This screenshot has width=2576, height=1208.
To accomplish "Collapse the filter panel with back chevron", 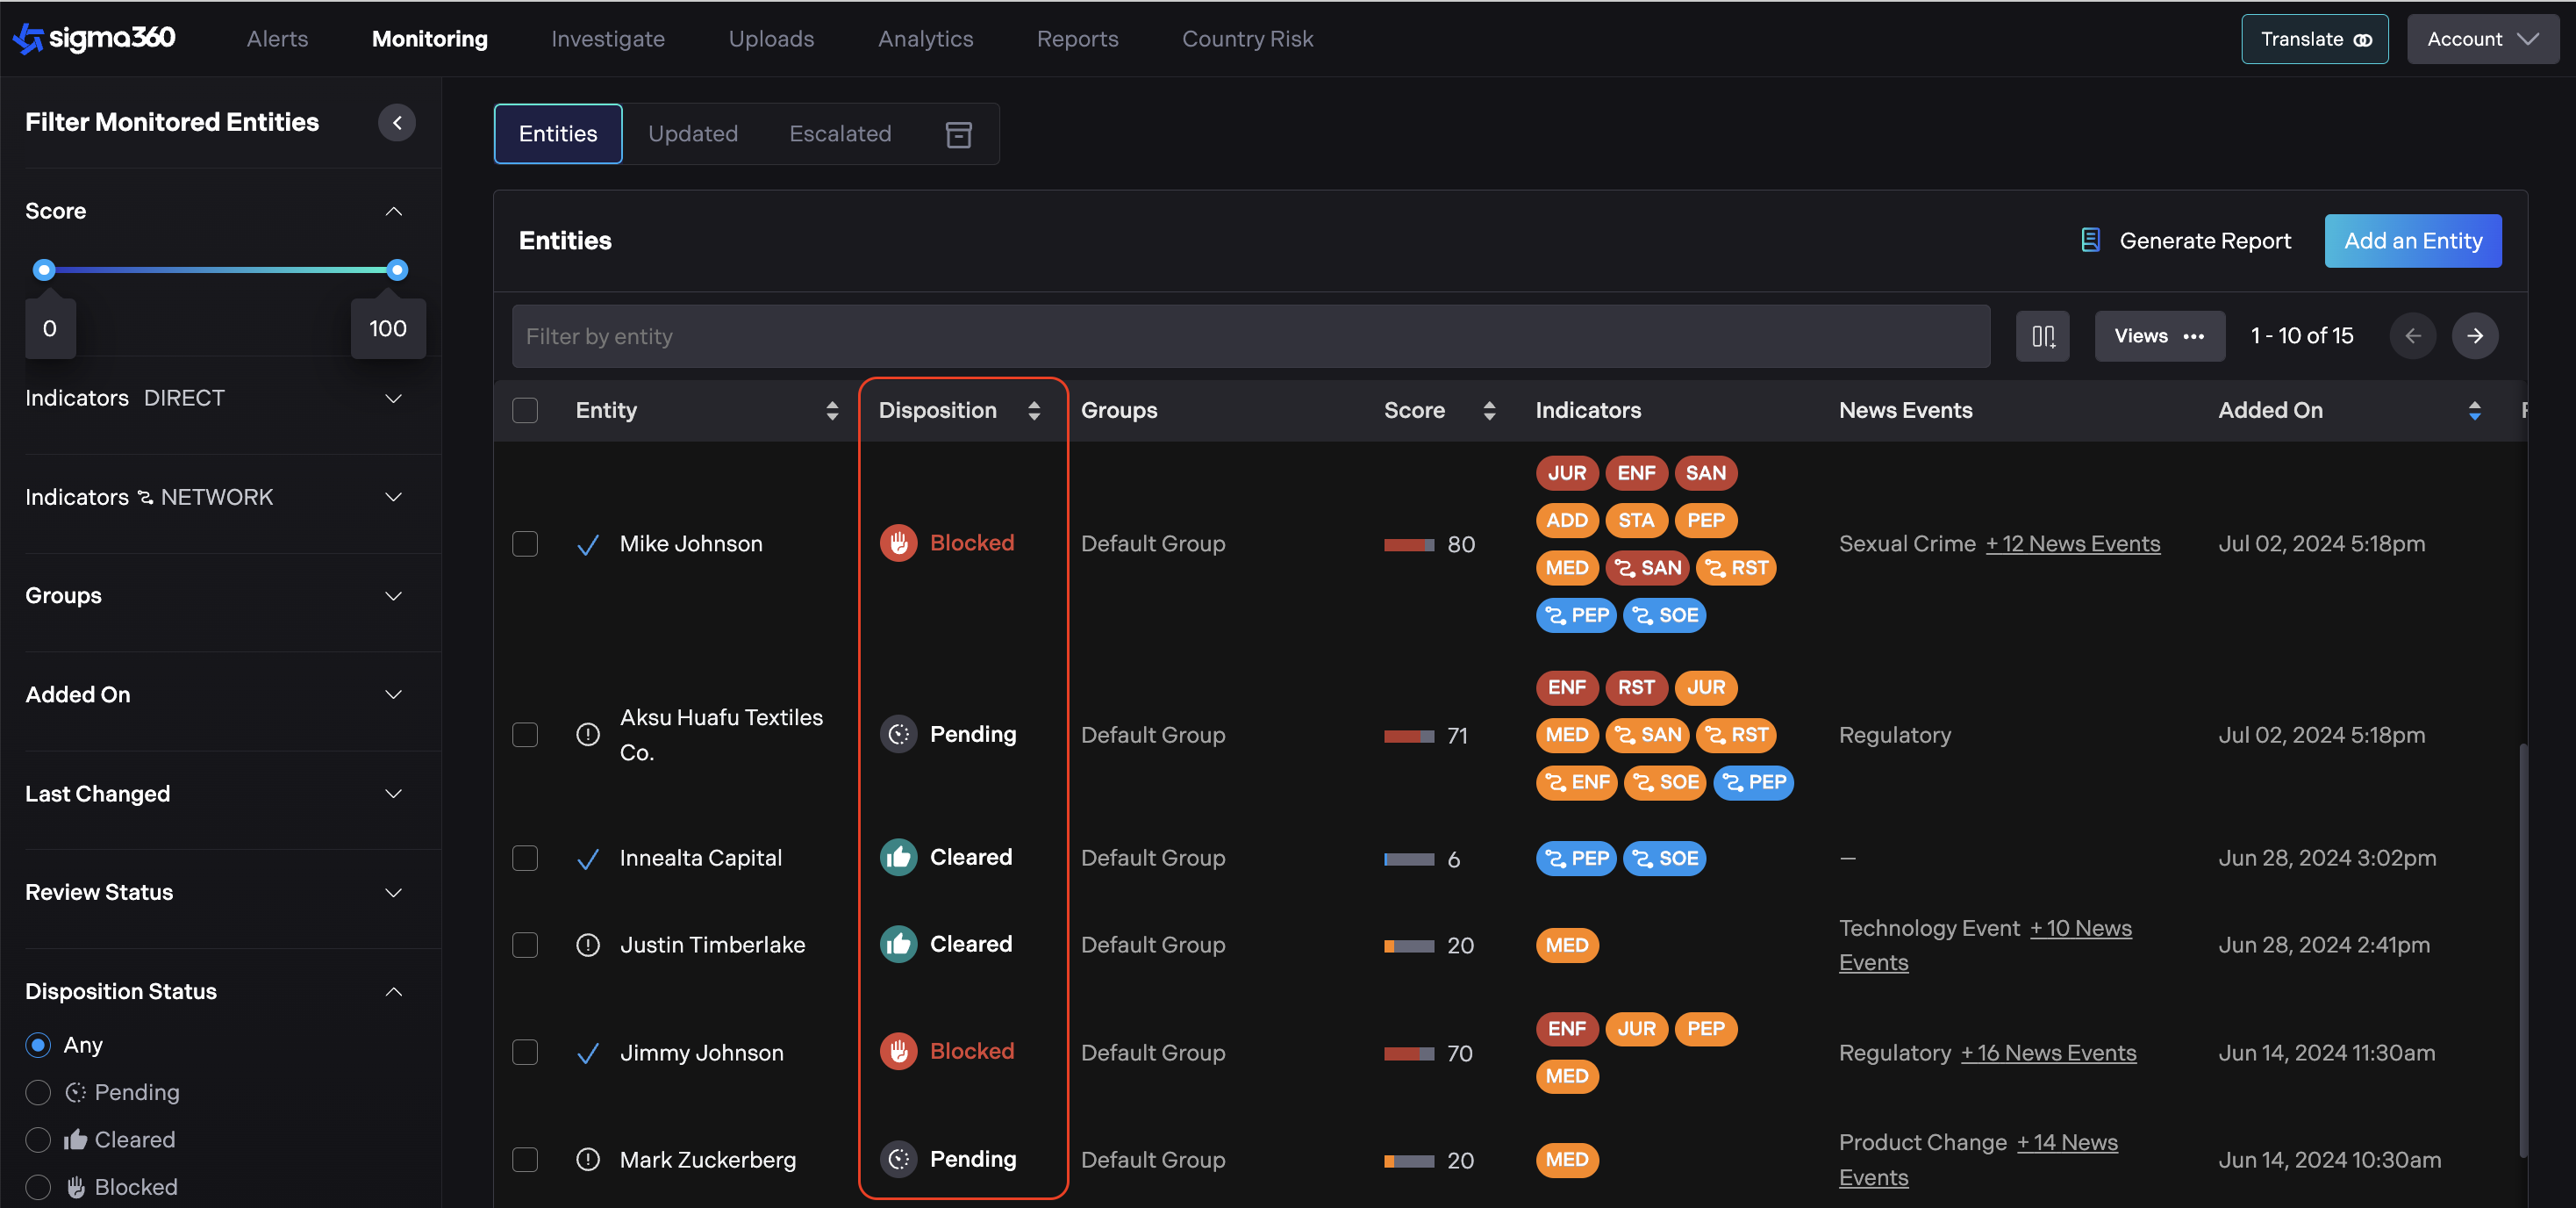I will (397, 122).
